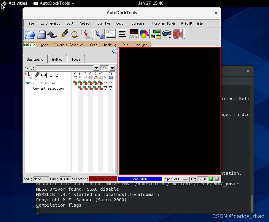Click the first Z icon in dashboard

coord(51,75)
